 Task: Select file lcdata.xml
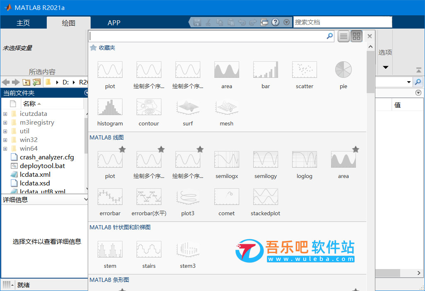[x=35, y=175]
